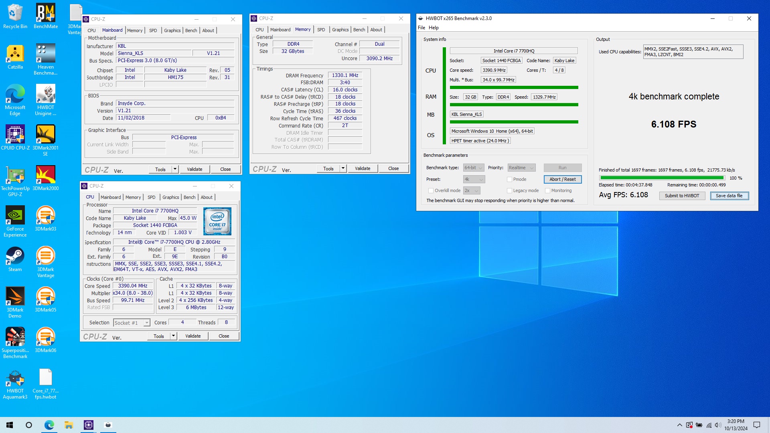Image resolution: width=770 pixels, height=433 pixels.
Task: Launch the Microsoft Edge desktop shortcut
Action: click(15, 100)
